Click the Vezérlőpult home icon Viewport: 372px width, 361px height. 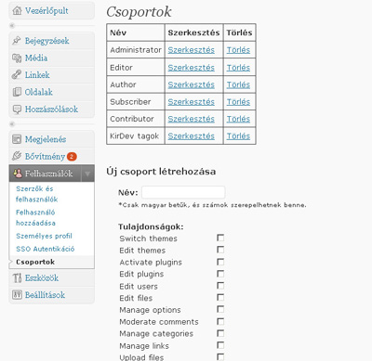[x=17, y=10]
